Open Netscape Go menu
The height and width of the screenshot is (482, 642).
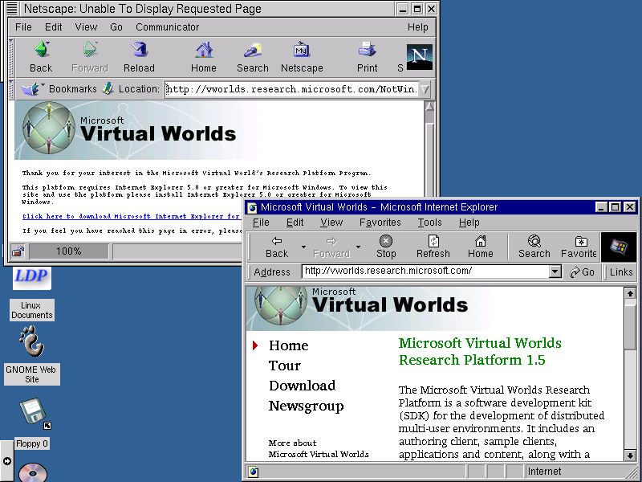click(x=116, y=27)
